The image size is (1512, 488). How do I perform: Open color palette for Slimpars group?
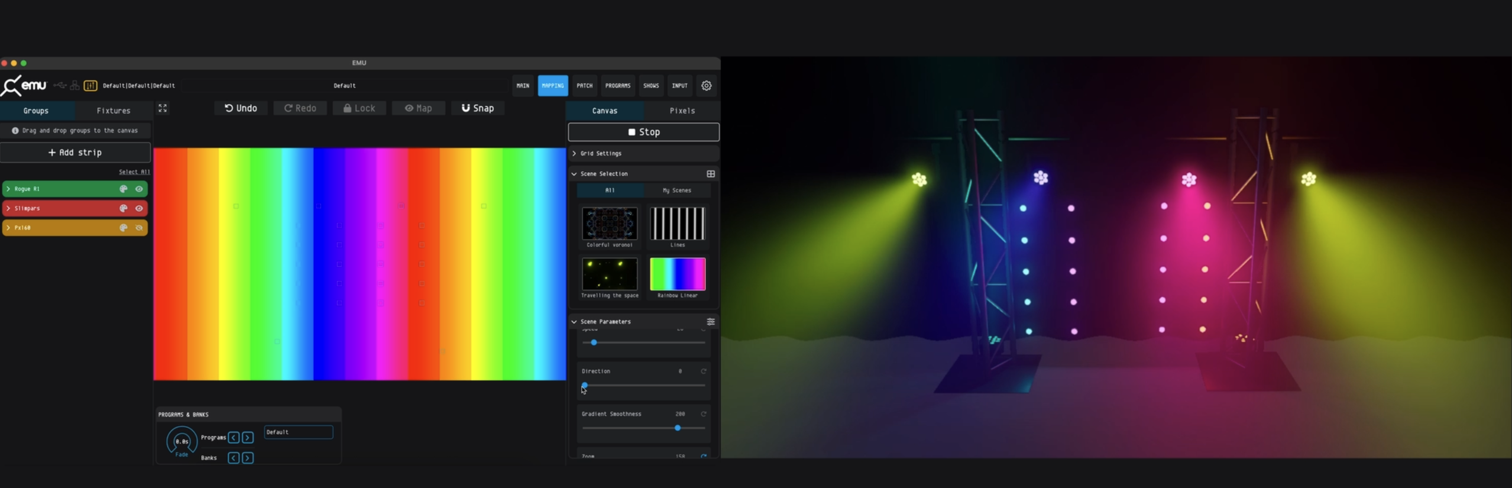point(124,208)
